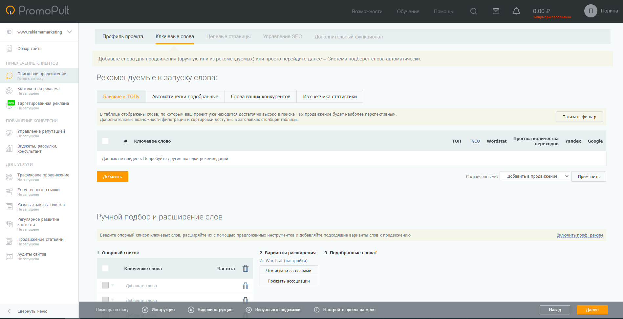The height and width of the screenshot is (319, 623).
Task: Click the 0.00 ₽ balance in header
Action: [542, 11]
